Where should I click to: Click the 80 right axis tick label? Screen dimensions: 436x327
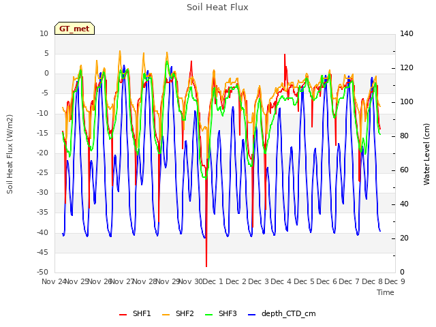[404, 136]
